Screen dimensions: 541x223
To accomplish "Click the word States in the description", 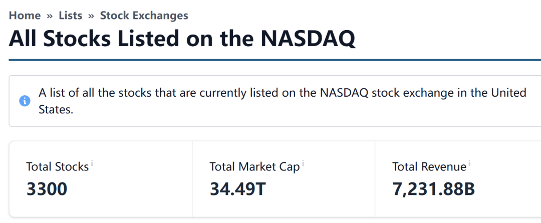I will 56,110.
